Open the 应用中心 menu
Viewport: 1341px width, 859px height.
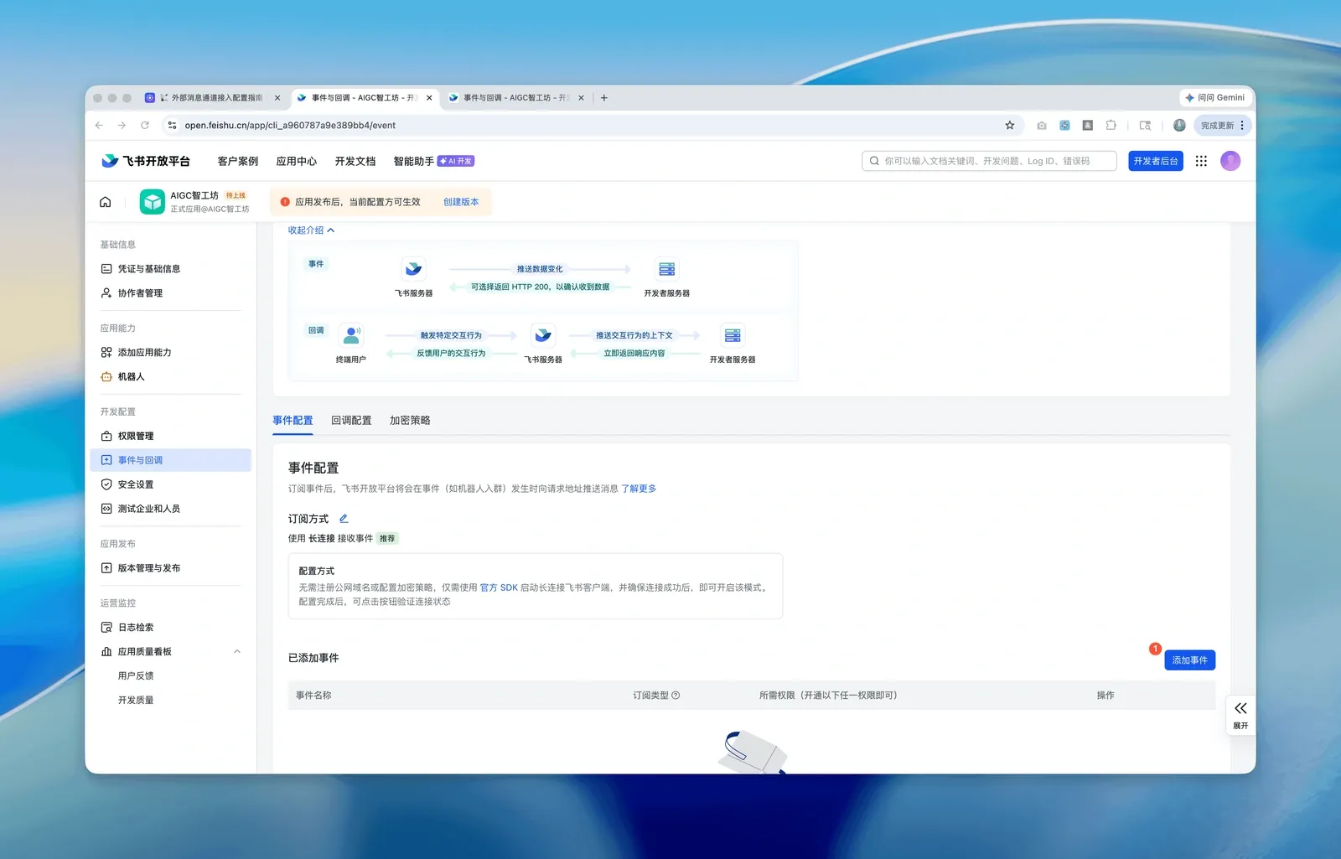pyautogui.click(x=297, y=161)
